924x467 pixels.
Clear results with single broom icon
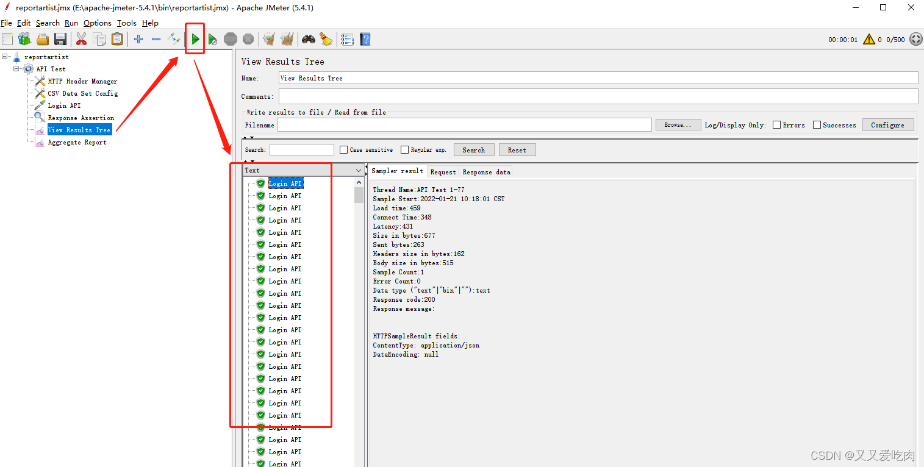click(x=269, y=39)
